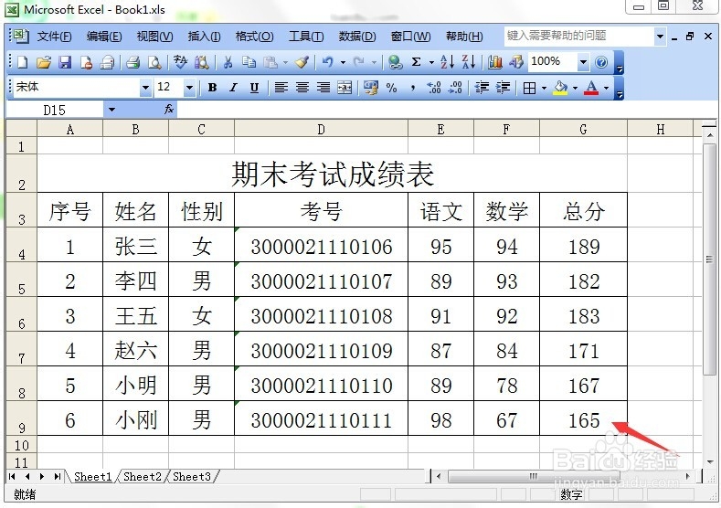Select the Format Painter brush
This screenshot has height=508, width=721.
point(302,62)
